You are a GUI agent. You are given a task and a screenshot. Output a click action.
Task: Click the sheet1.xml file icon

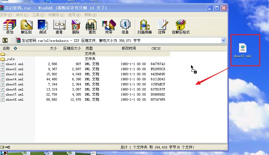coord(3,64)
